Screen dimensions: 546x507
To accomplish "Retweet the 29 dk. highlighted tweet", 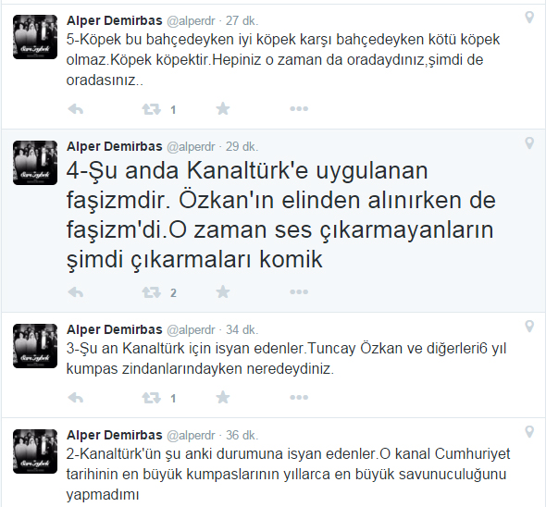I will click(x=152, y=292).
